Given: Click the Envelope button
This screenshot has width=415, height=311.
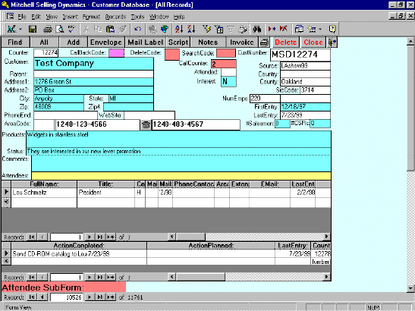Looking at the screenshot, I should (106, 42).
